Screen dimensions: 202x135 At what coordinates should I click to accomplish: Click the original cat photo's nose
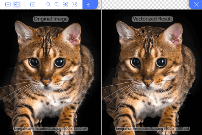click(46, 82)
